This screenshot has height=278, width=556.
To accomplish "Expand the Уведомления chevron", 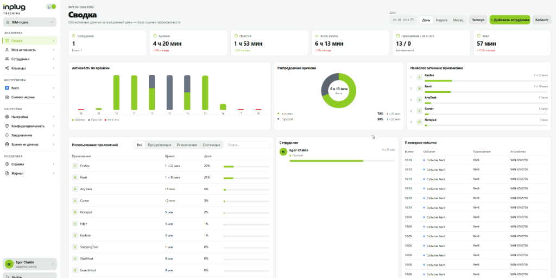I will click(54, 135).
